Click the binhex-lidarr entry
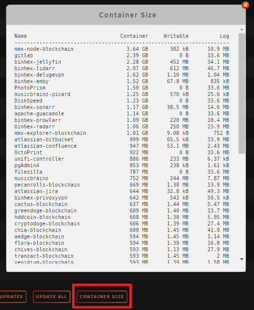This screenshot has height=310, width=254. 35,68
